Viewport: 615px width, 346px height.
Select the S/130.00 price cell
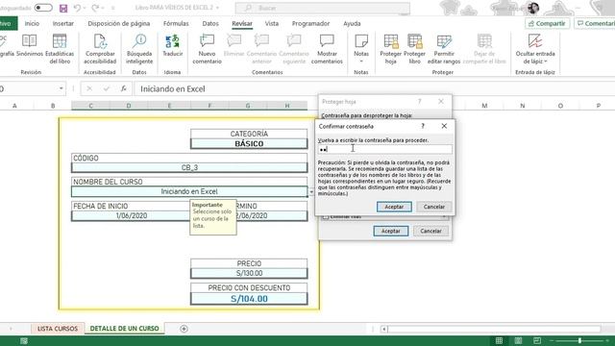pos(249,273)
